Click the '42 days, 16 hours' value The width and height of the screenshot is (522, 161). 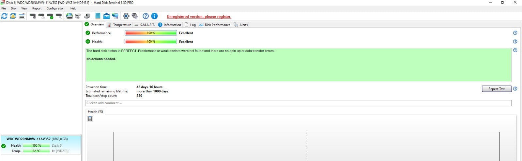(149, 87)
